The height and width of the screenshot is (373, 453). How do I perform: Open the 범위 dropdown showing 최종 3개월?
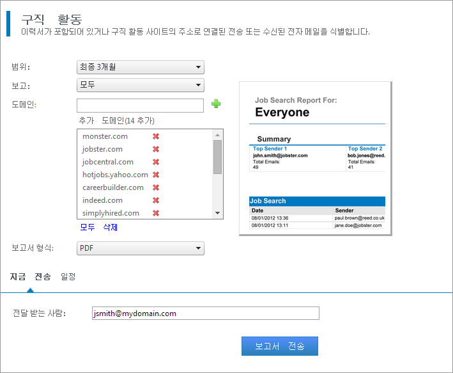click(140, 67)
